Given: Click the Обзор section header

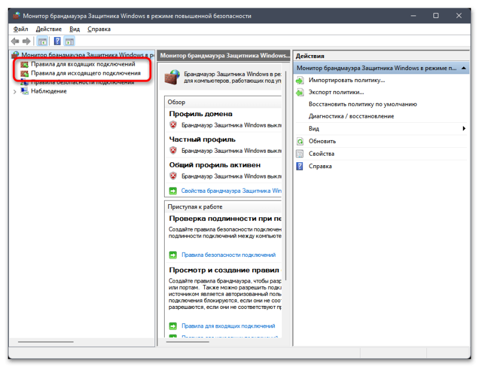Looking at the screenshot, I should click(x=223, y=102).
